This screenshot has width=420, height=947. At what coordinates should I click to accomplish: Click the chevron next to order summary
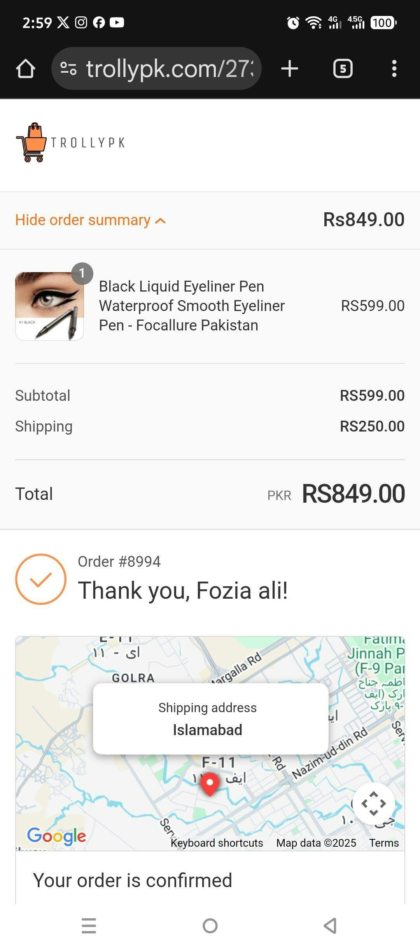point(160,221)
